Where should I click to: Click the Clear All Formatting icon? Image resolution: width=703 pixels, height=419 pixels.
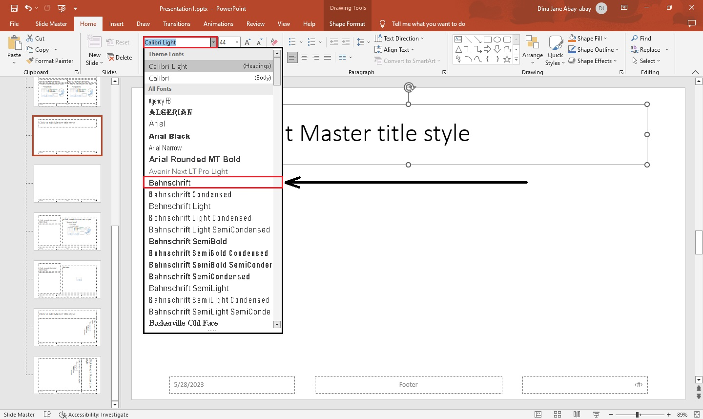(274, 42)
